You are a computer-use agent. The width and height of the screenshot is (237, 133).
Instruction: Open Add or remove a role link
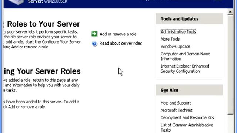point(118,34)
